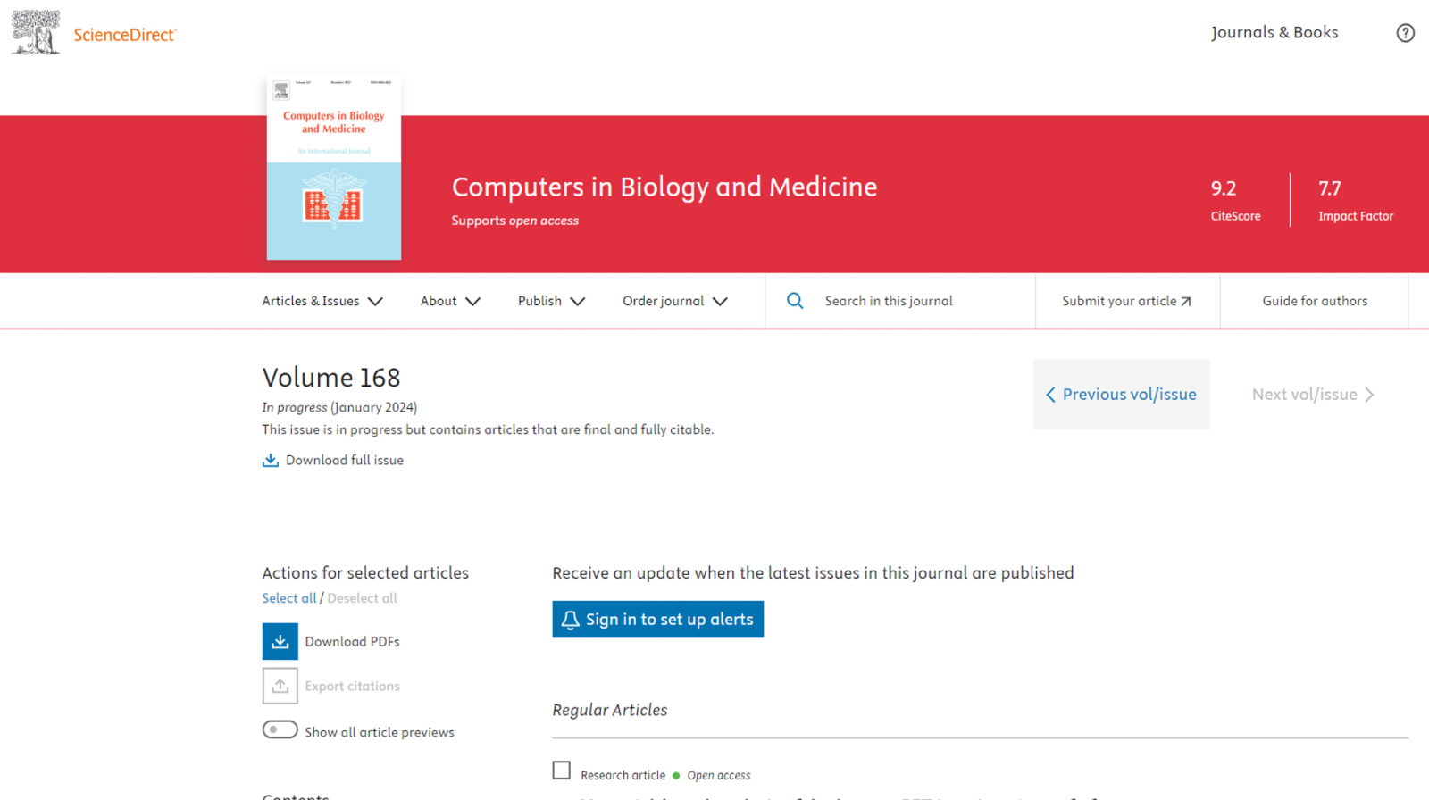Viewport: 1429px width, 800px height.
Task: Expand the Publish menu
Action: pyautogui.click(x=551, y=301)
